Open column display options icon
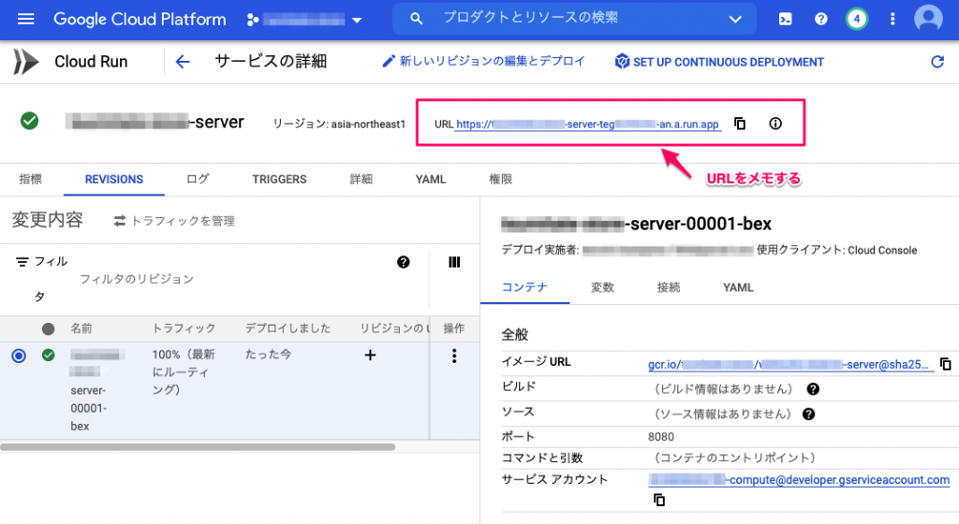This screenshot has width=959, height=524. 454,262
